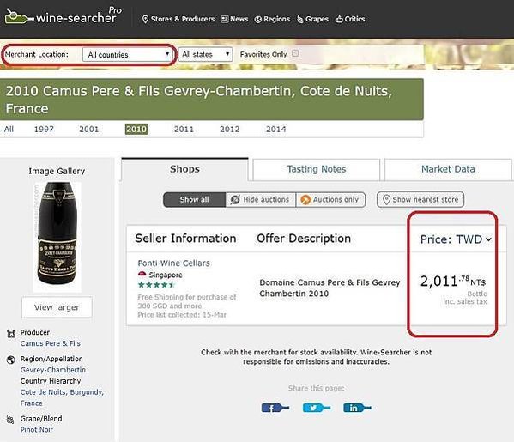Change Price TWD currency dropdown

(x=456, y=239)
